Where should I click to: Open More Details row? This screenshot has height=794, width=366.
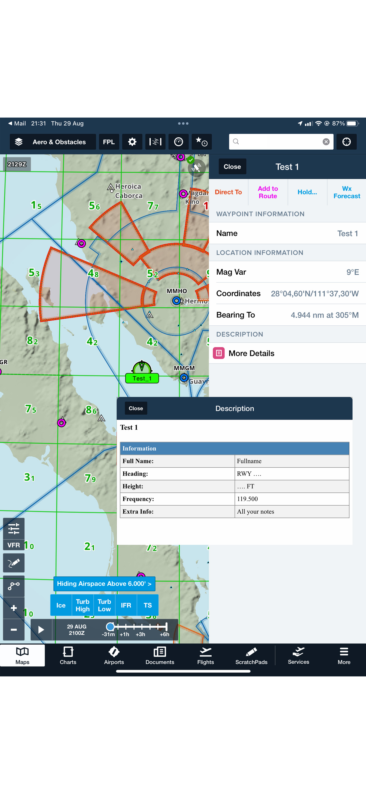287,353
